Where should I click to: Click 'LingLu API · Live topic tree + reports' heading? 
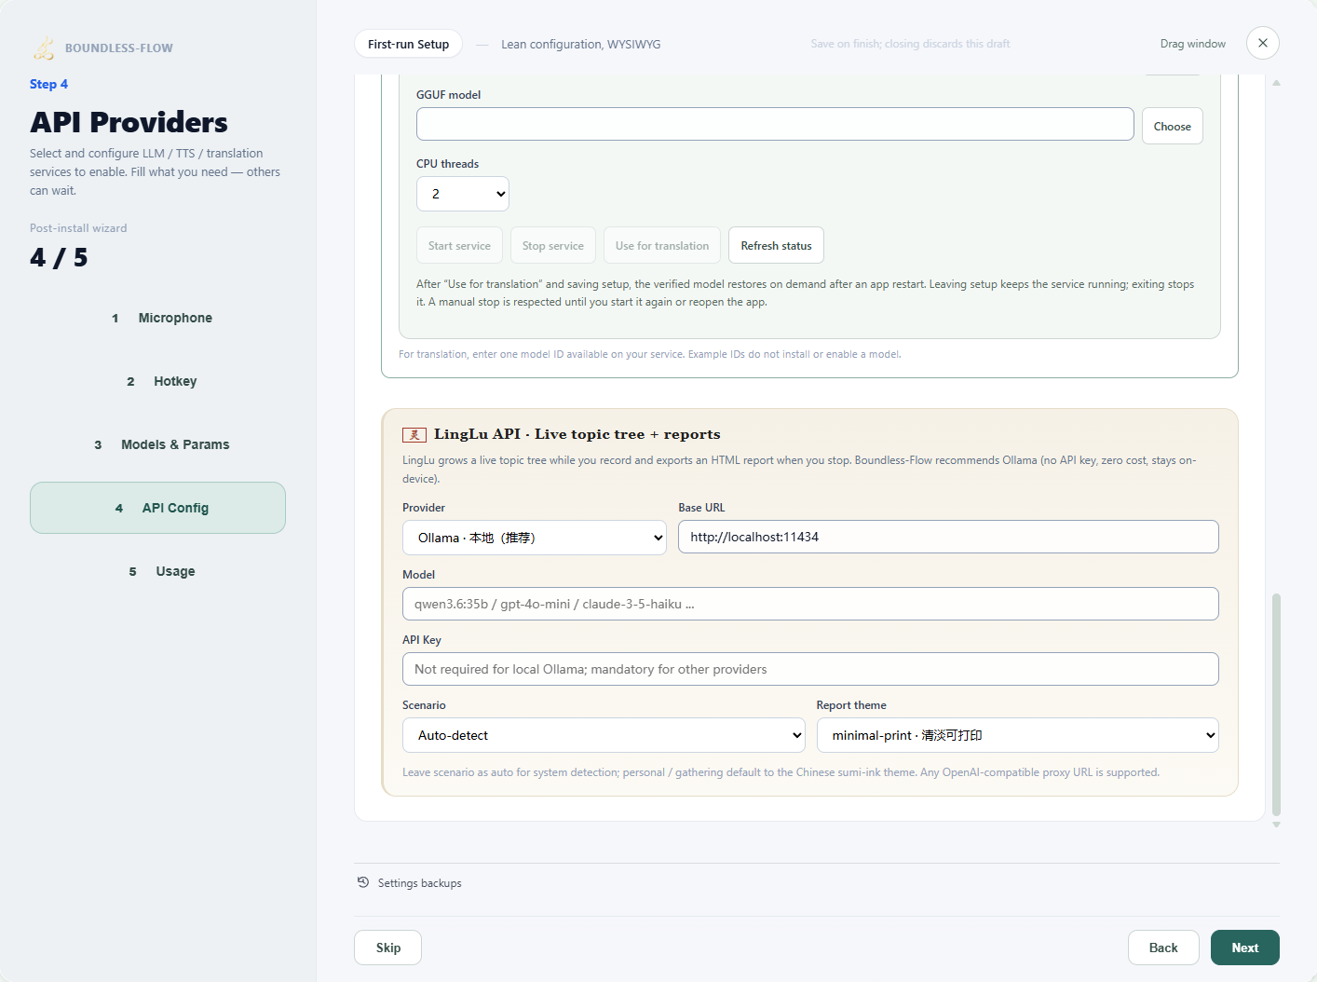click(577, 434)
